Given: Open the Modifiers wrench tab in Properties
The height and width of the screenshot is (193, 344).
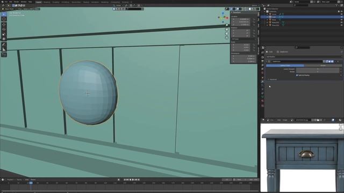Looking at the screenshot, I should pos(262,82).
